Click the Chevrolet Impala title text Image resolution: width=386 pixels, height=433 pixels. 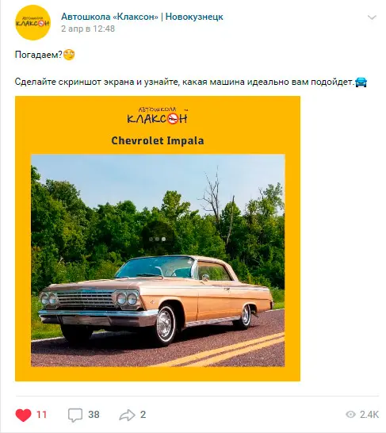158,140
